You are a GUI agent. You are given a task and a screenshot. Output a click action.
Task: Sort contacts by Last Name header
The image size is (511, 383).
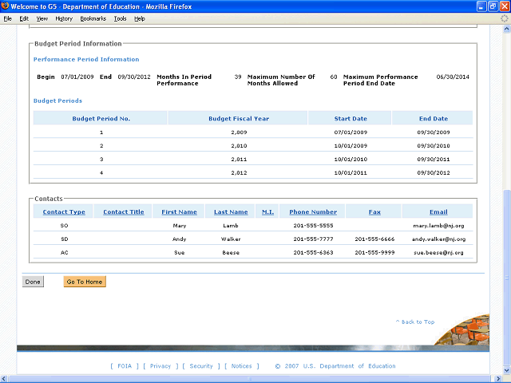click(231, 212)
